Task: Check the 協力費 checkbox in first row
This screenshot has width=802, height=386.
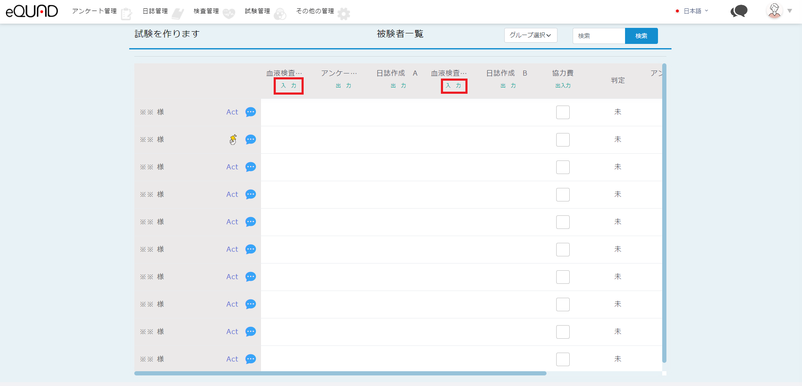Action: tap(563, 112)
